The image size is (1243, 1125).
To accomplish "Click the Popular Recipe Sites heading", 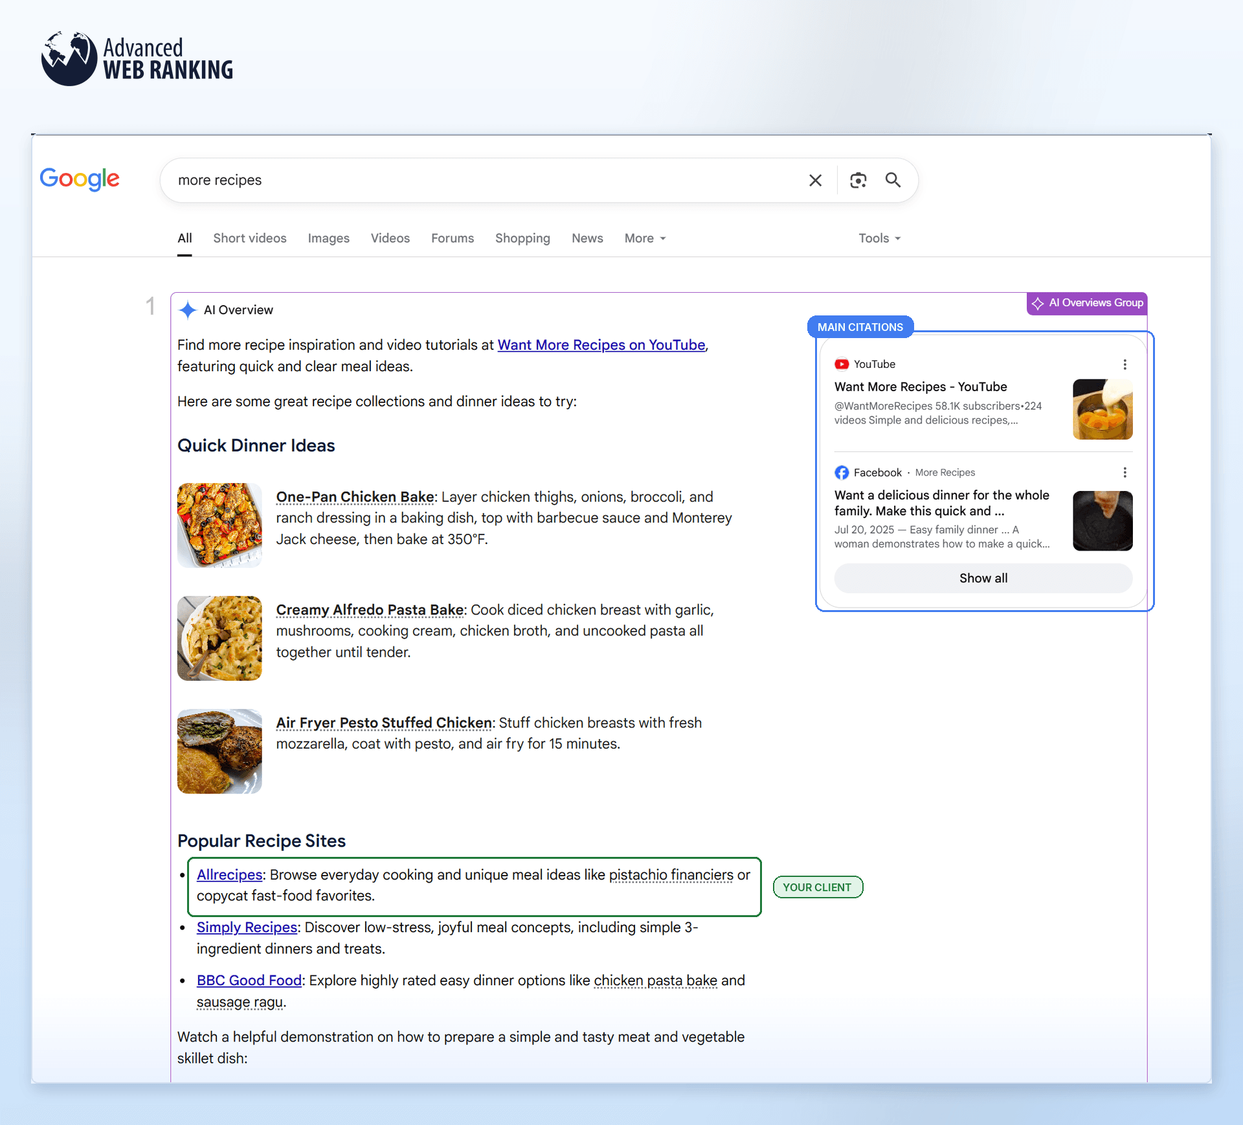I will pyautogui.click(x=262, y=841).
